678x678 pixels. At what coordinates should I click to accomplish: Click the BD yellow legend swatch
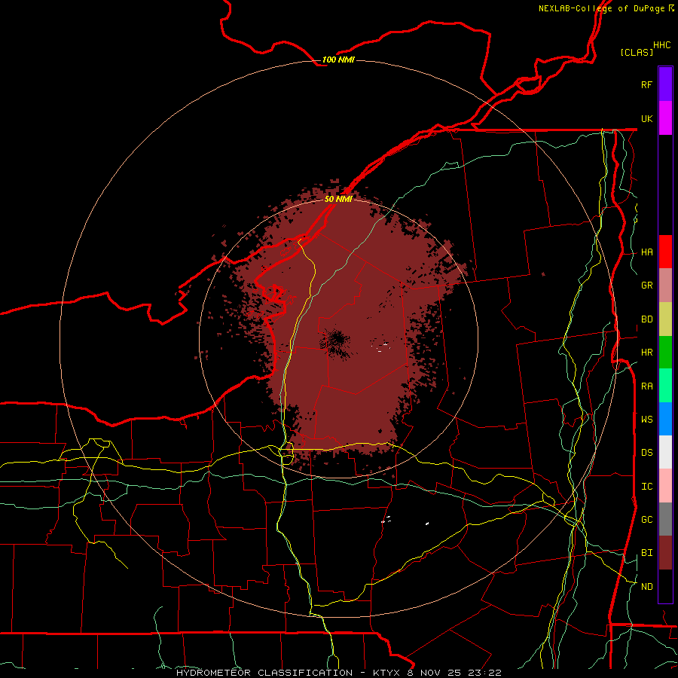[x=665, y=319]
